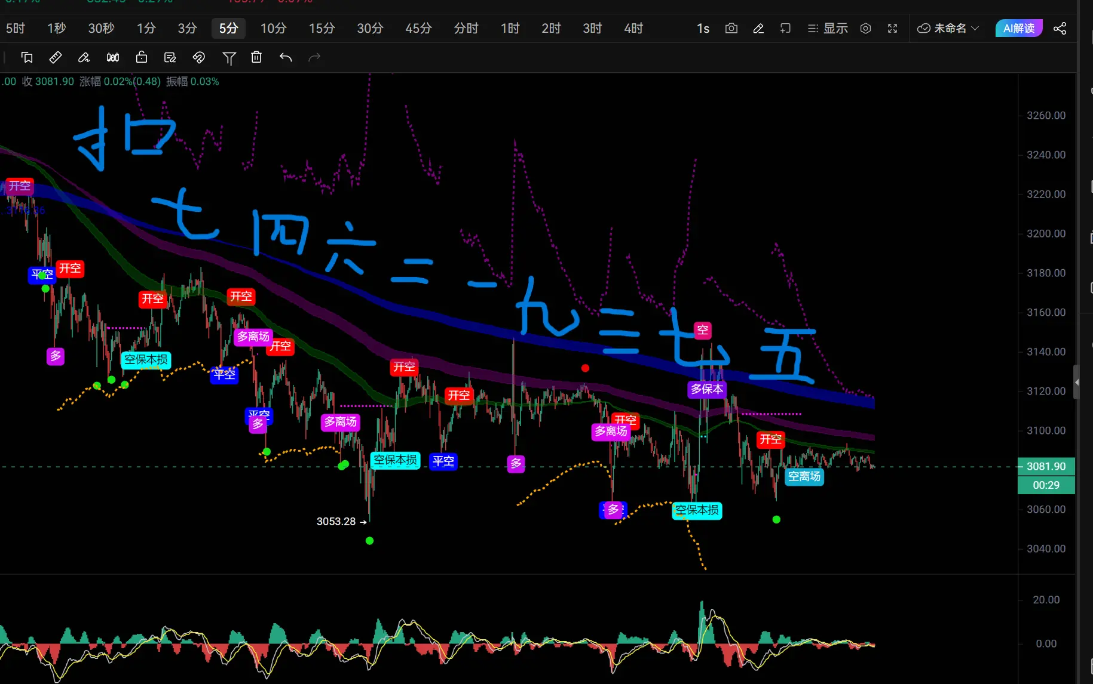Select the active 5分 timeframe tab
Image resolution: width=1093 pixels, height=684 pixels.
tap(228, 28)
